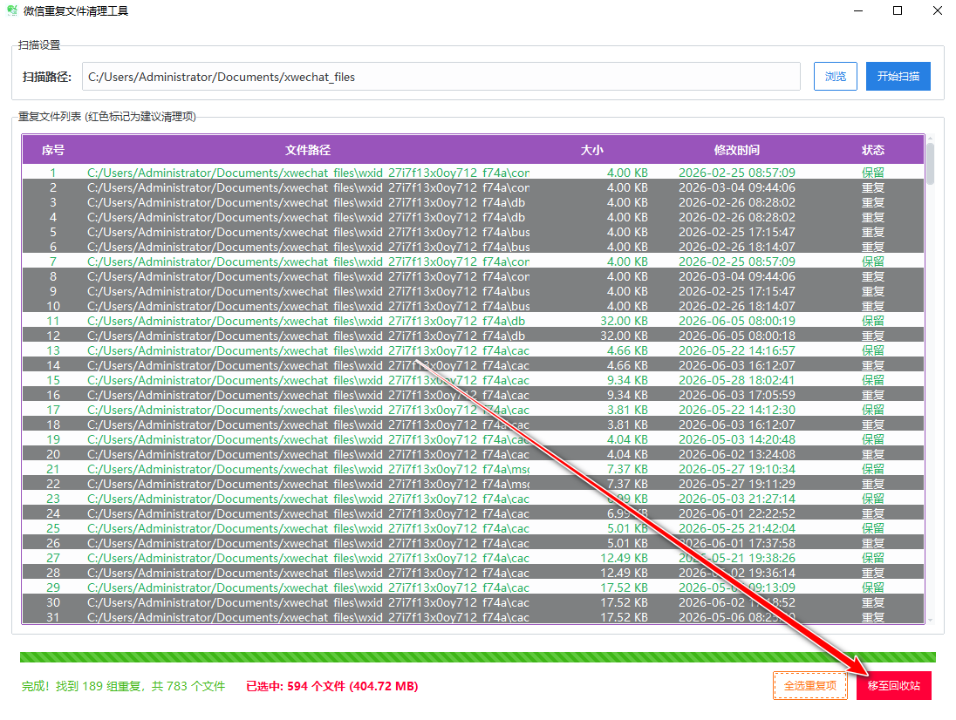Select row 22 duplicate of 7.37 KB
The image size is (956, 720).
pyautogui.click(x=473, y=485)
